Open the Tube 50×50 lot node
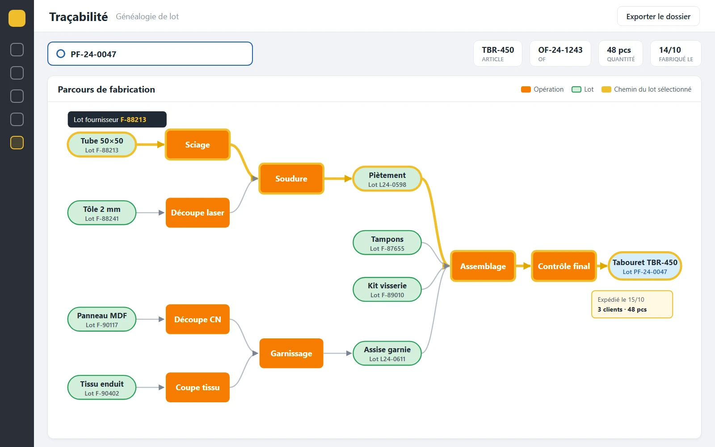 (102, 145)
